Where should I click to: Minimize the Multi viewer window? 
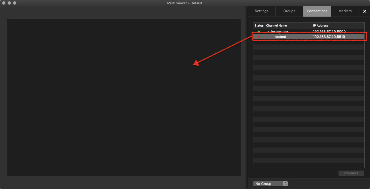click(x=9, y=3)
